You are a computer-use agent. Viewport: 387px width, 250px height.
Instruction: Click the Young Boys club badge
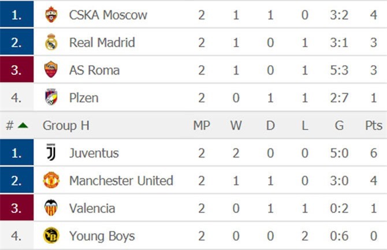[51, 235]
